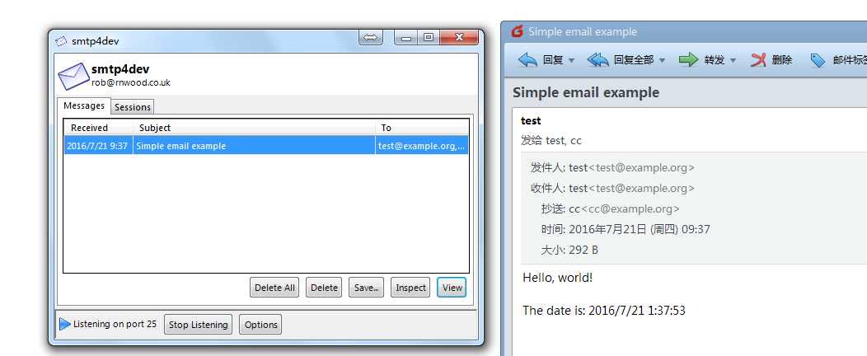
Task: Click the View button
Action: (x=452, y=288)
